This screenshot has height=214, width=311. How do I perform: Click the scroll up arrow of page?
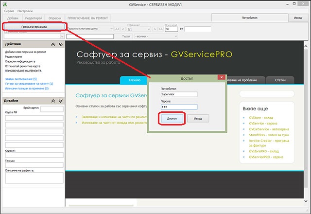pyautogui.click(x=306, y=47)
